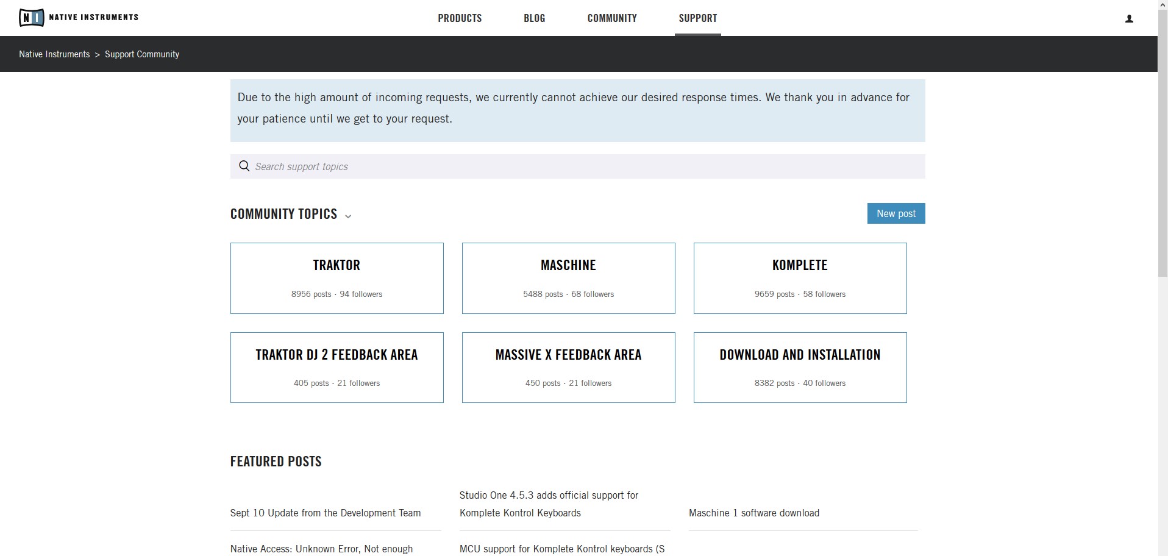
Task: Focus the Search support topics field
Action: (577, 166)
